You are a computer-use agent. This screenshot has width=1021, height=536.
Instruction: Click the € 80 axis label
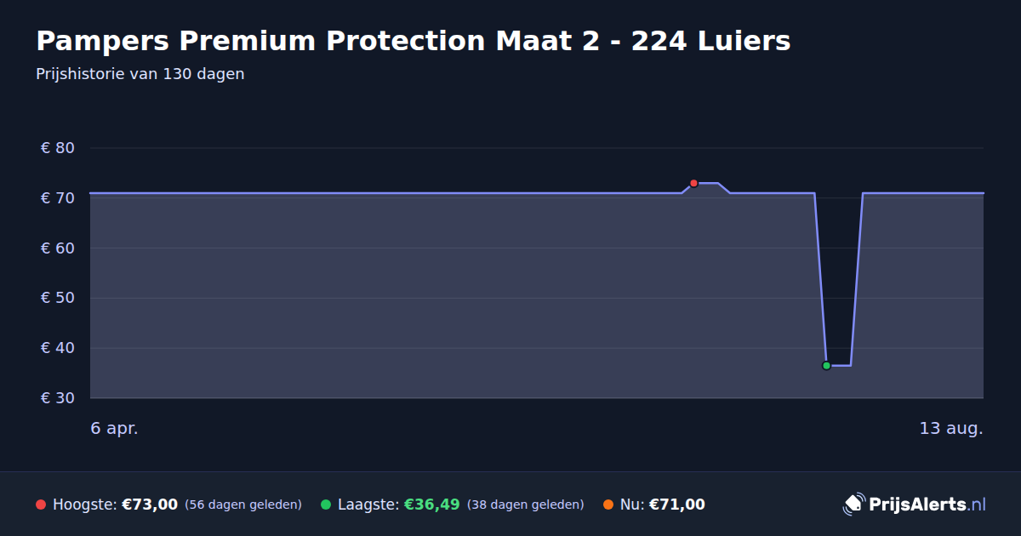pos(58,148)
